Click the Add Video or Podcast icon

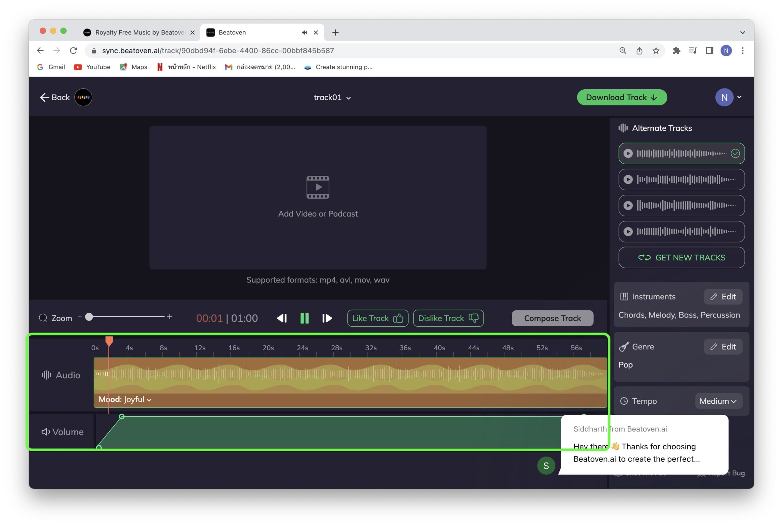pos(317,187)
